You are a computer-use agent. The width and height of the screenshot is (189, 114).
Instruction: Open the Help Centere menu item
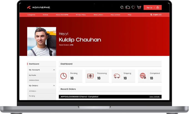(x=115, y=15)
